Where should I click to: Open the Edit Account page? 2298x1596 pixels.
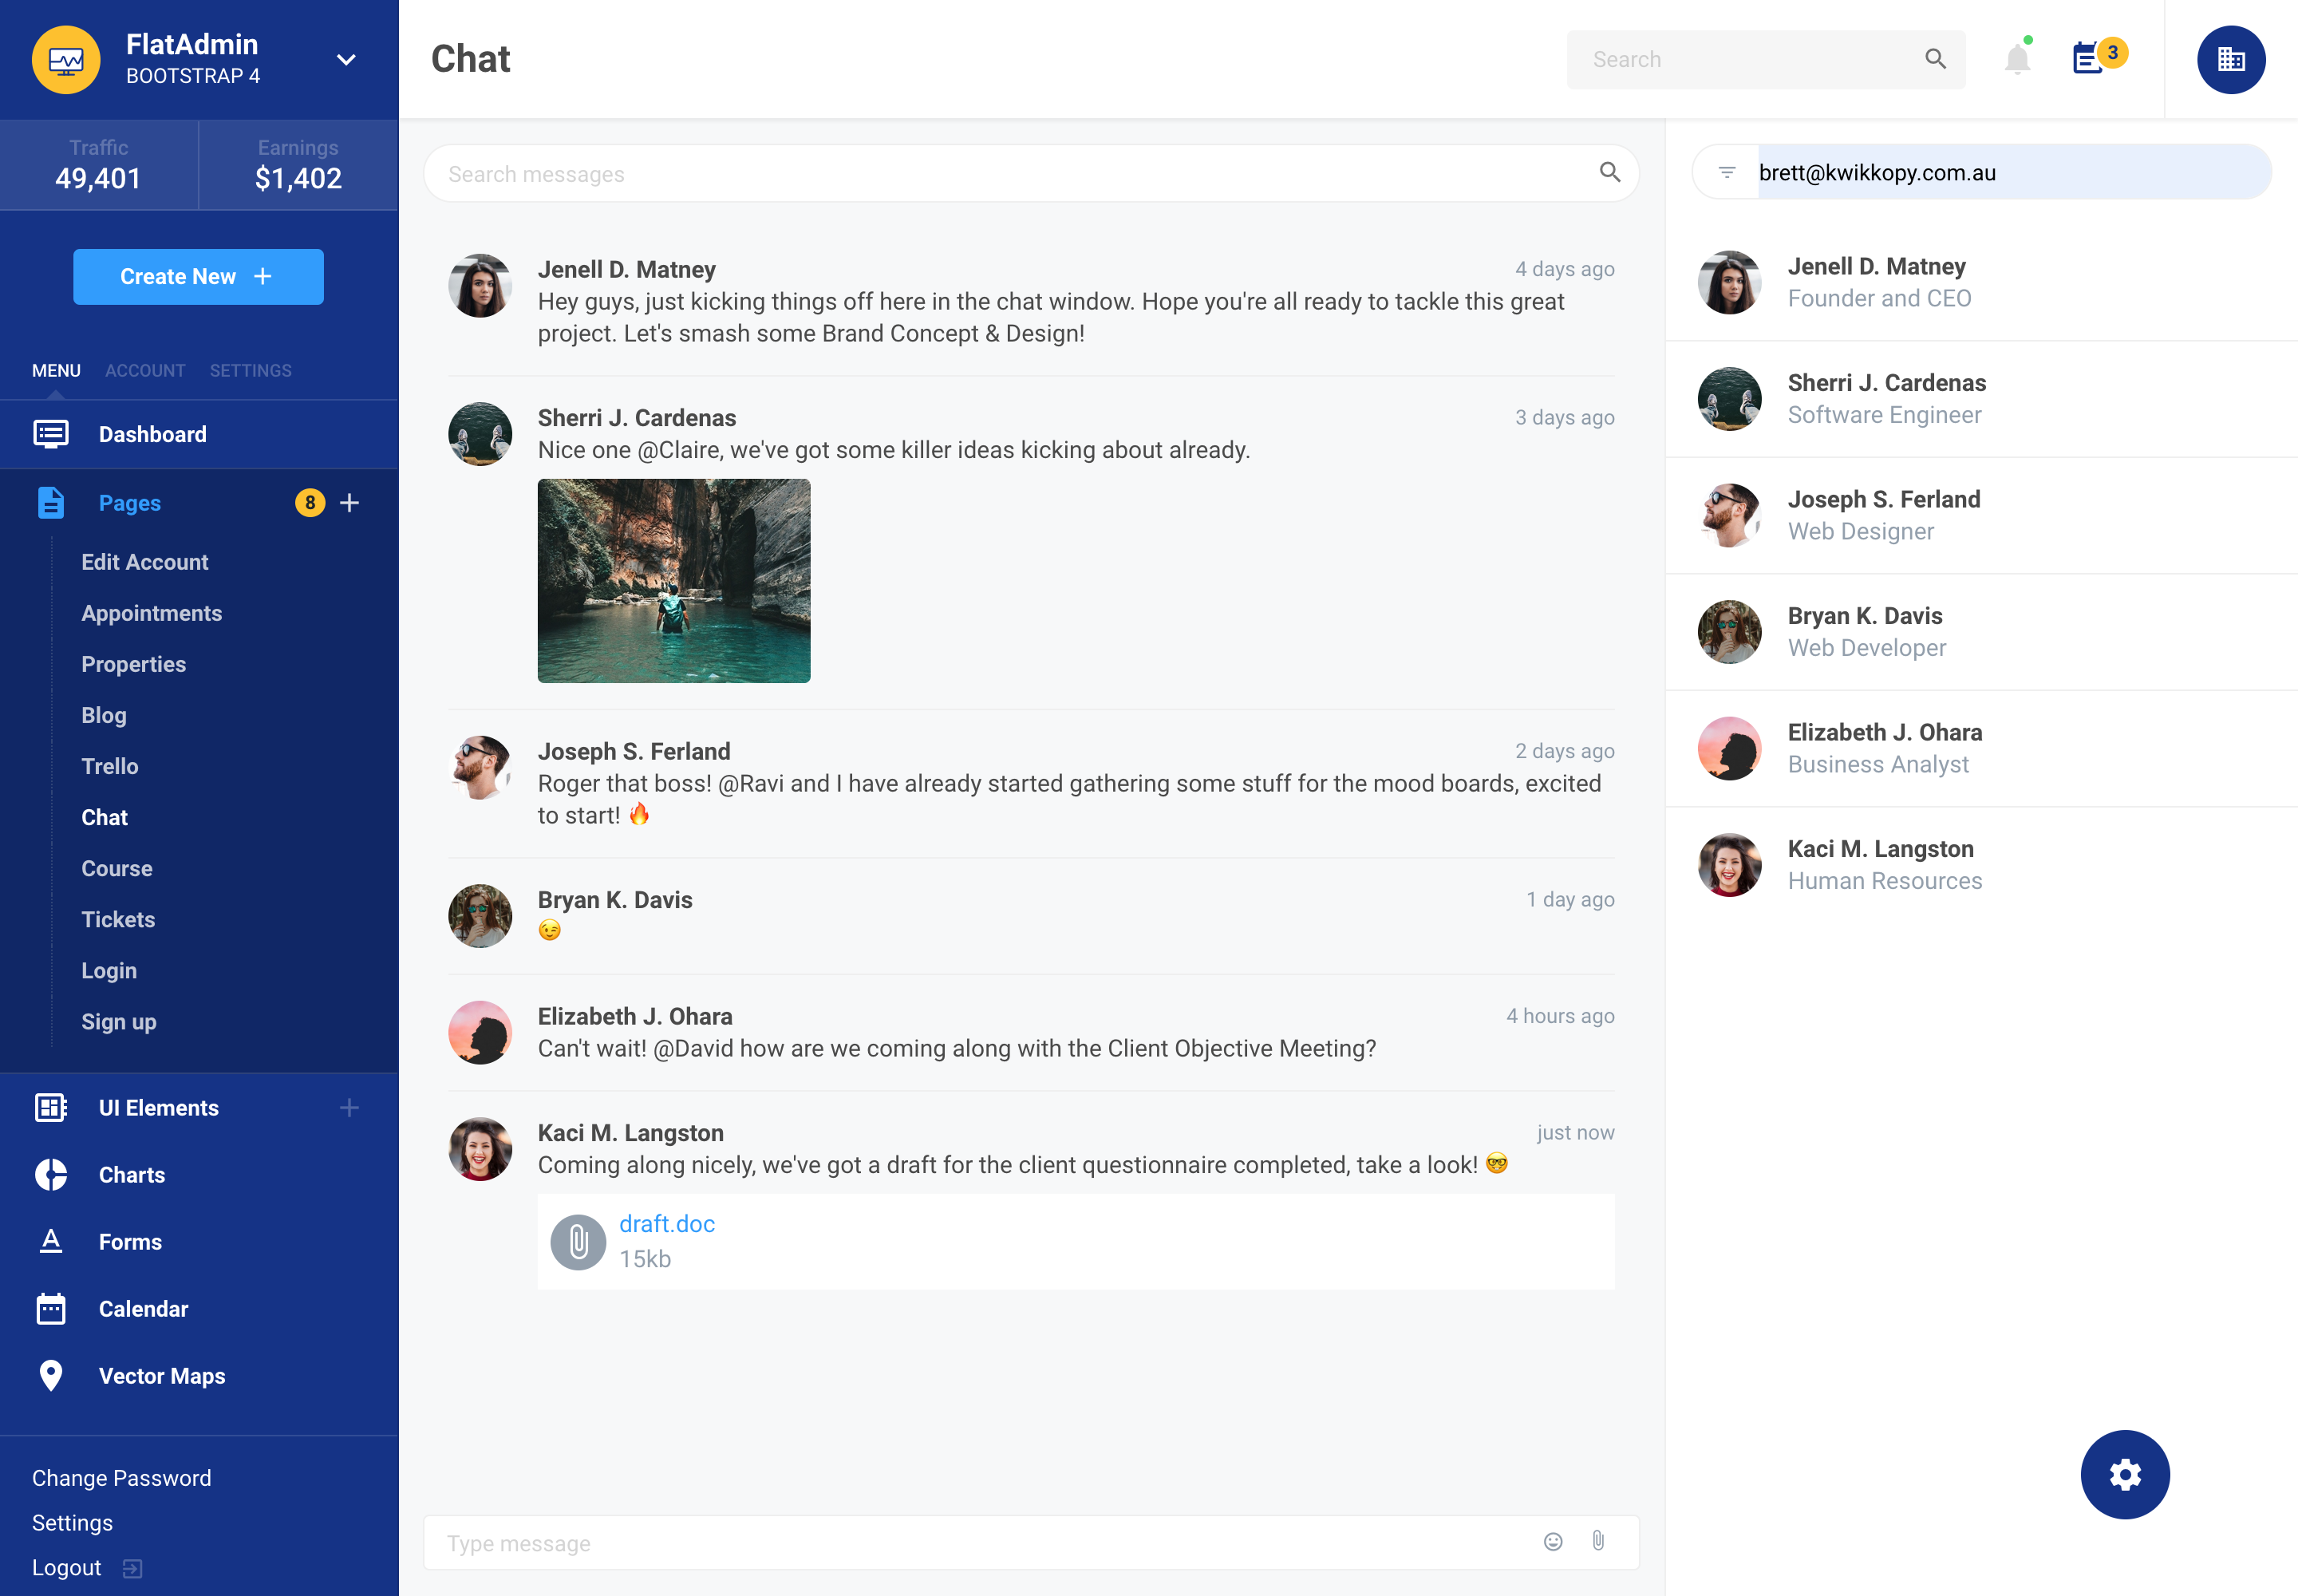(x=145, y=562)
